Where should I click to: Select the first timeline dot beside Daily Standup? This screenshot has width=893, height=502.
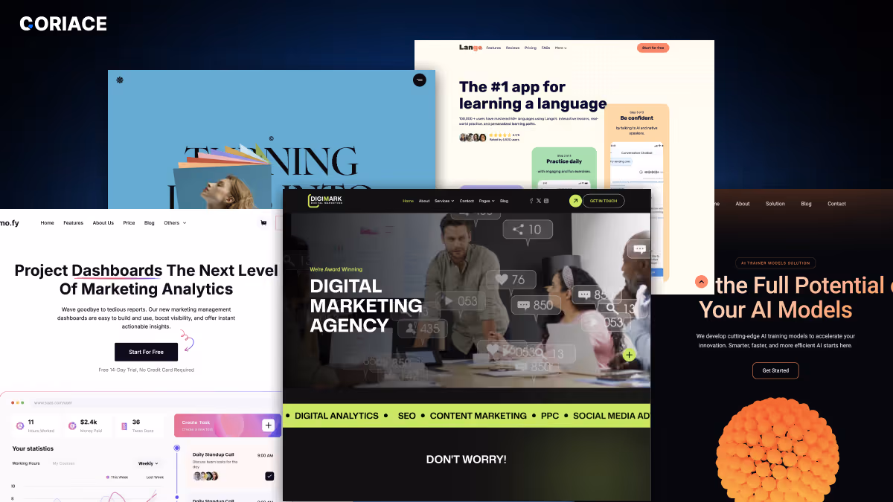tap(177, 448)
